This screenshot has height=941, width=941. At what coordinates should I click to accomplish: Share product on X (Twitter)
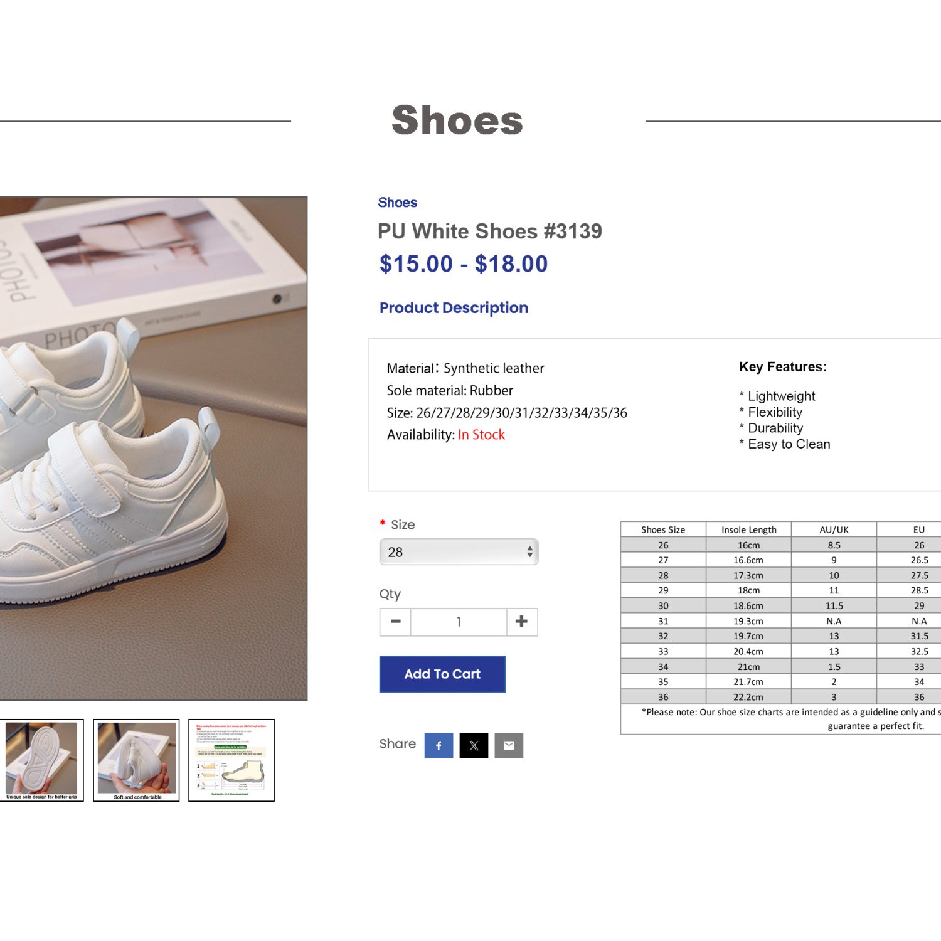(x=474, y=745)
